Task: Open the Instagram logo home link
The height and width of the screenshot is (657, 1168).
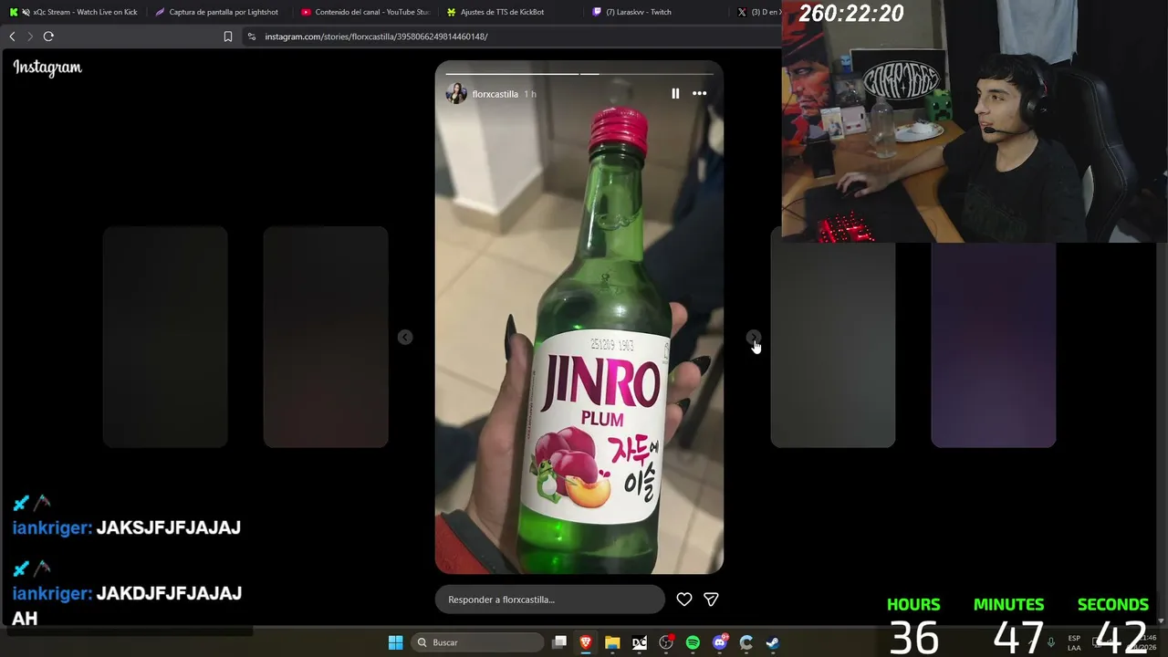Action: 47,68
